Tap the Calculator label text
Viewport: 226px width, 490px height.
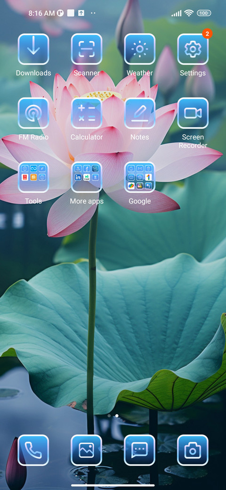point(87,137)
